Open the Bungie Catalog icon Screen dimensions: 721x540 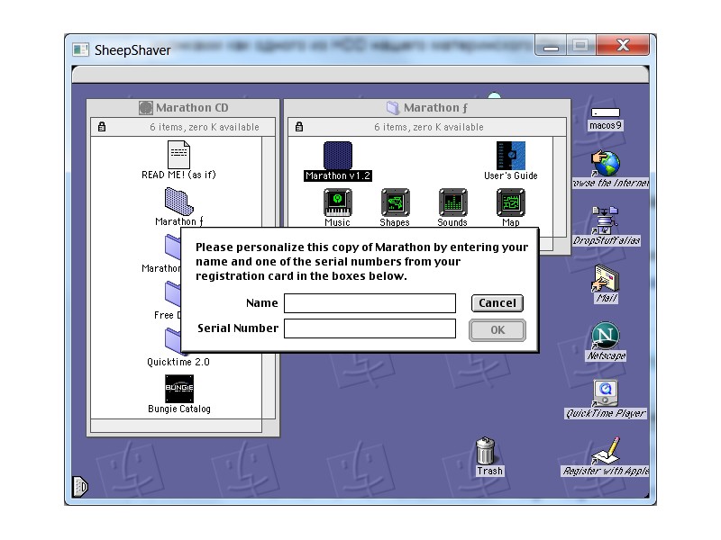(x=179, y=389)
